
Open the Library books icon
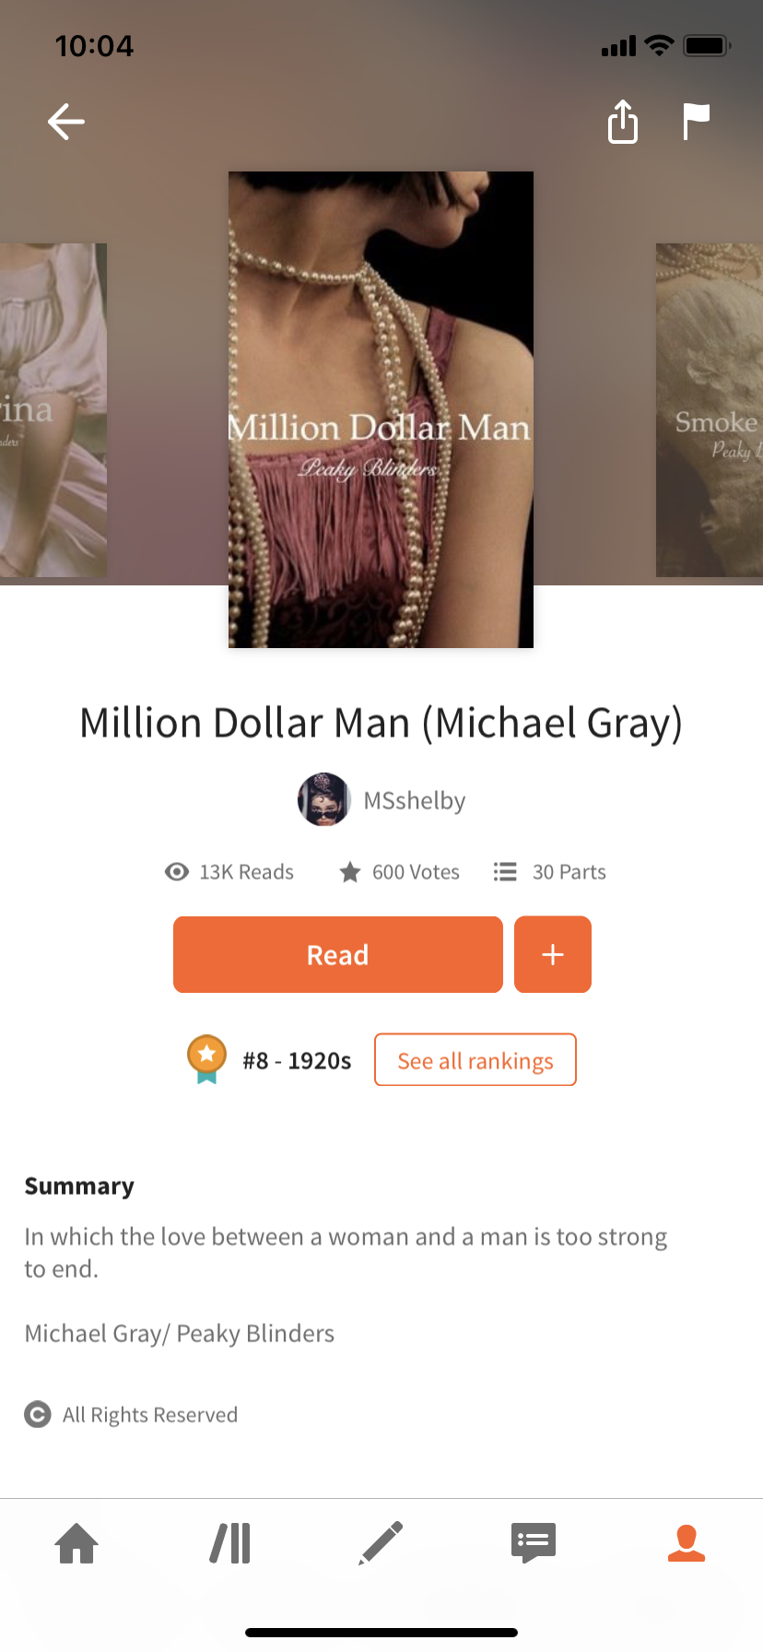click(x=230, y=1543)
